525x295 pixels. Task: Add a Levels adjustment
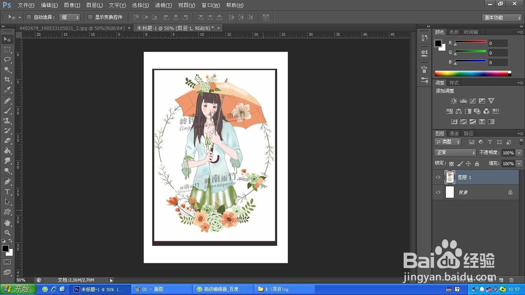coord(464,101)
